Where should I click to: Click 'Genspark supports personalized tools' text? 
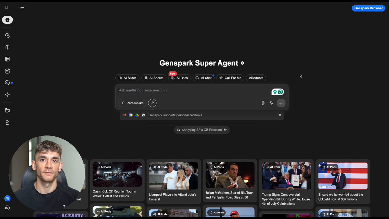pos(175,115)
